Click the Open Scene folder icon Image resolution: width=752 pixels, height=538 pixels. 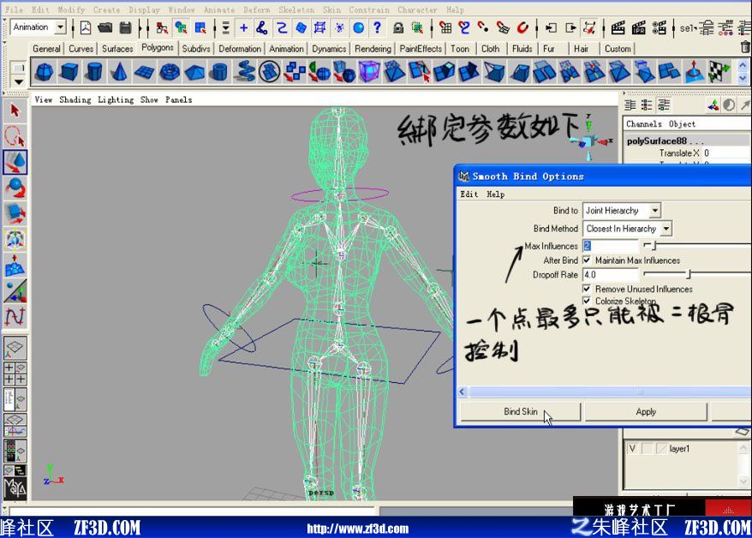click(x=105, y=27)
